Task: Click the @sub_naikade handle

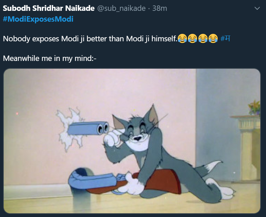Action: click(x=121, y=8)
